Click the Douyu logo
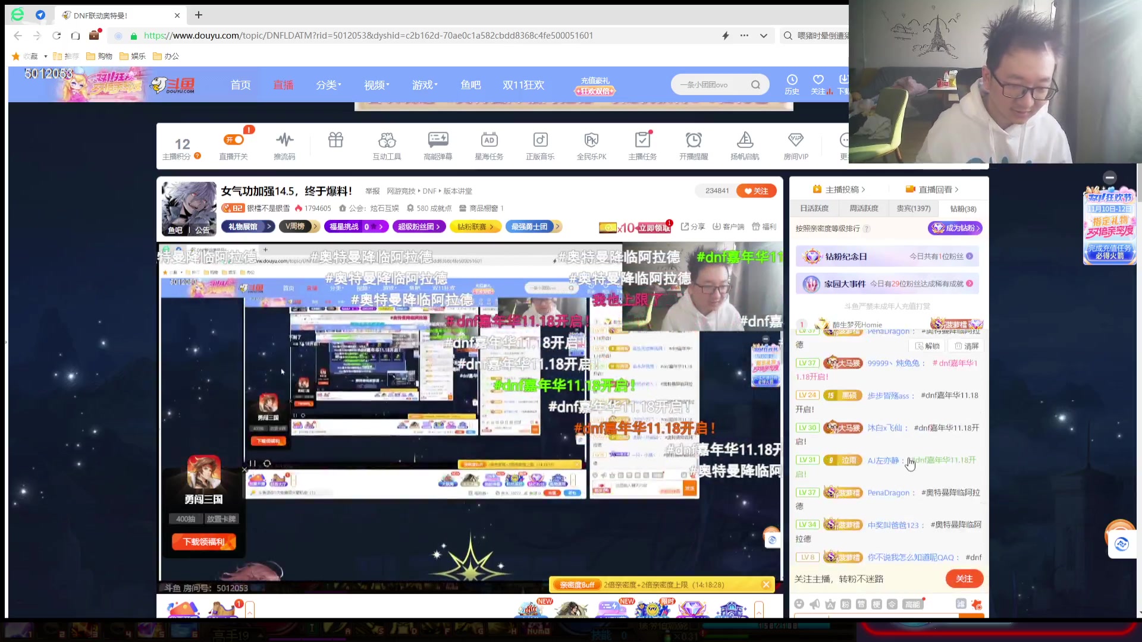 click(x=173, y=85)
